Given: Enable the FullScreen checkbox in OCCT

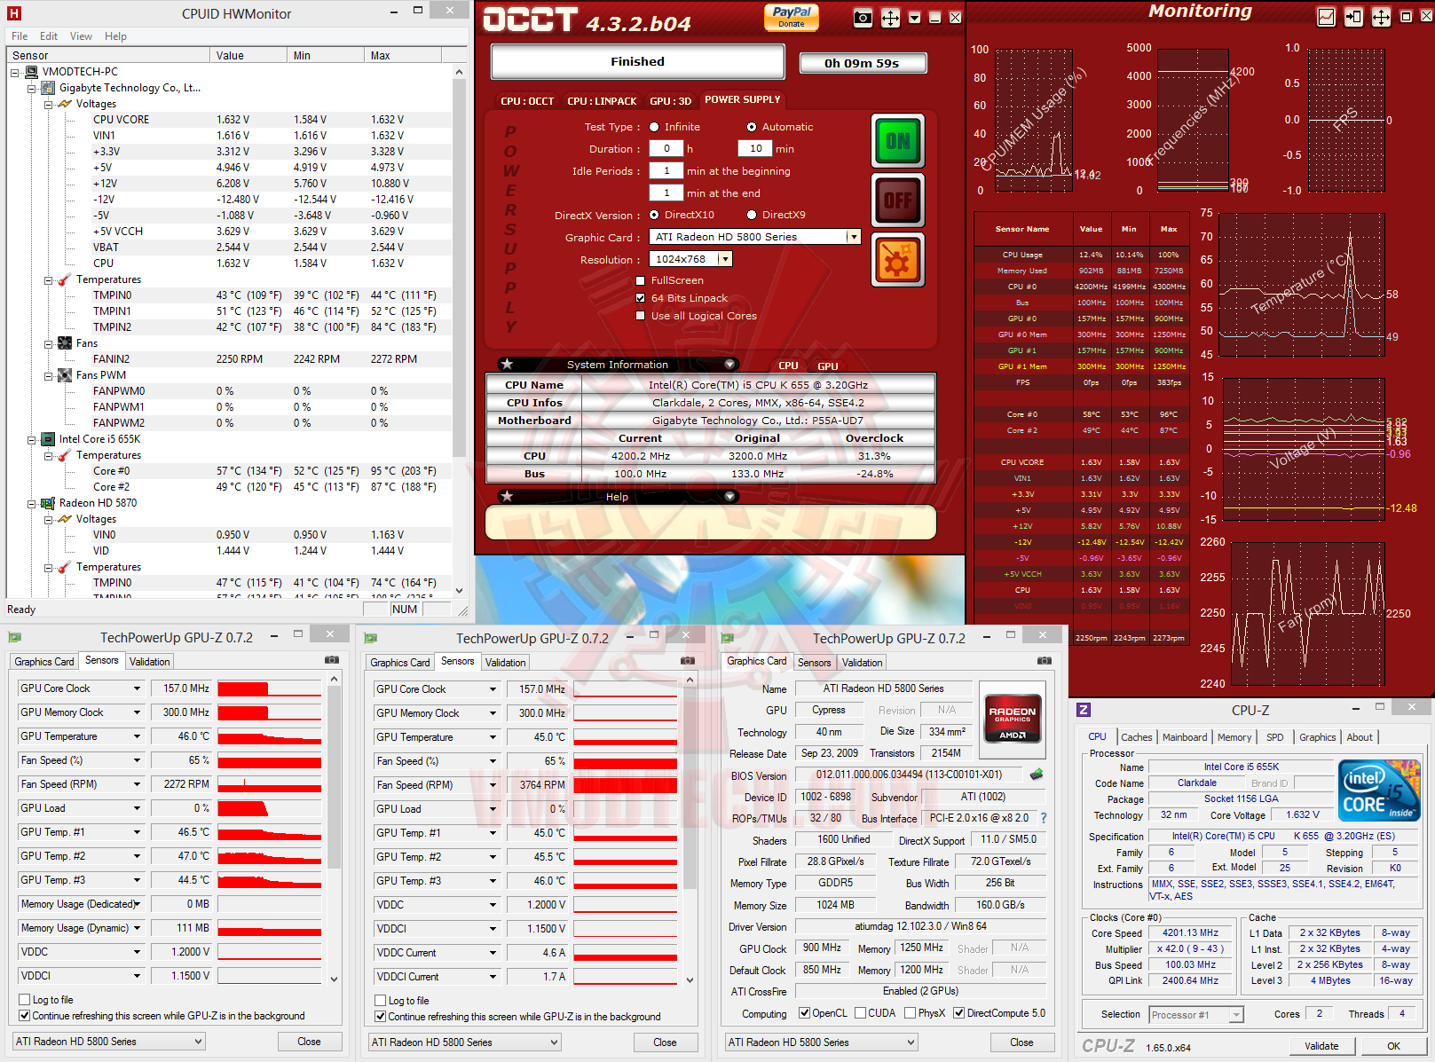Looking at the screenshot, I should coord(641,280).
